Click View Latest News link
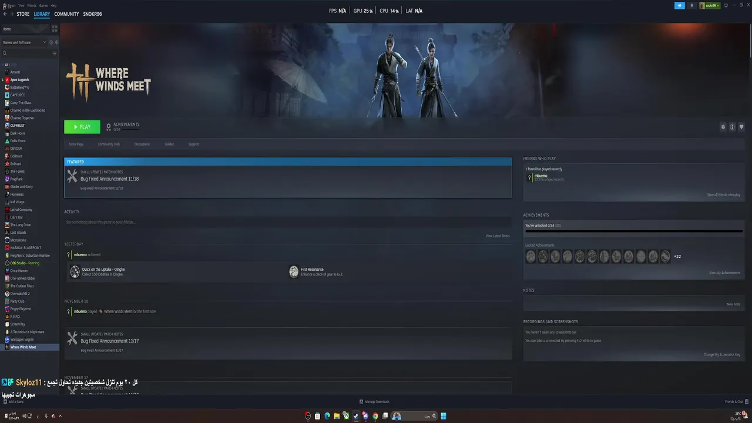The height and width of the screenshot is (423, 752). click(498, 236)
